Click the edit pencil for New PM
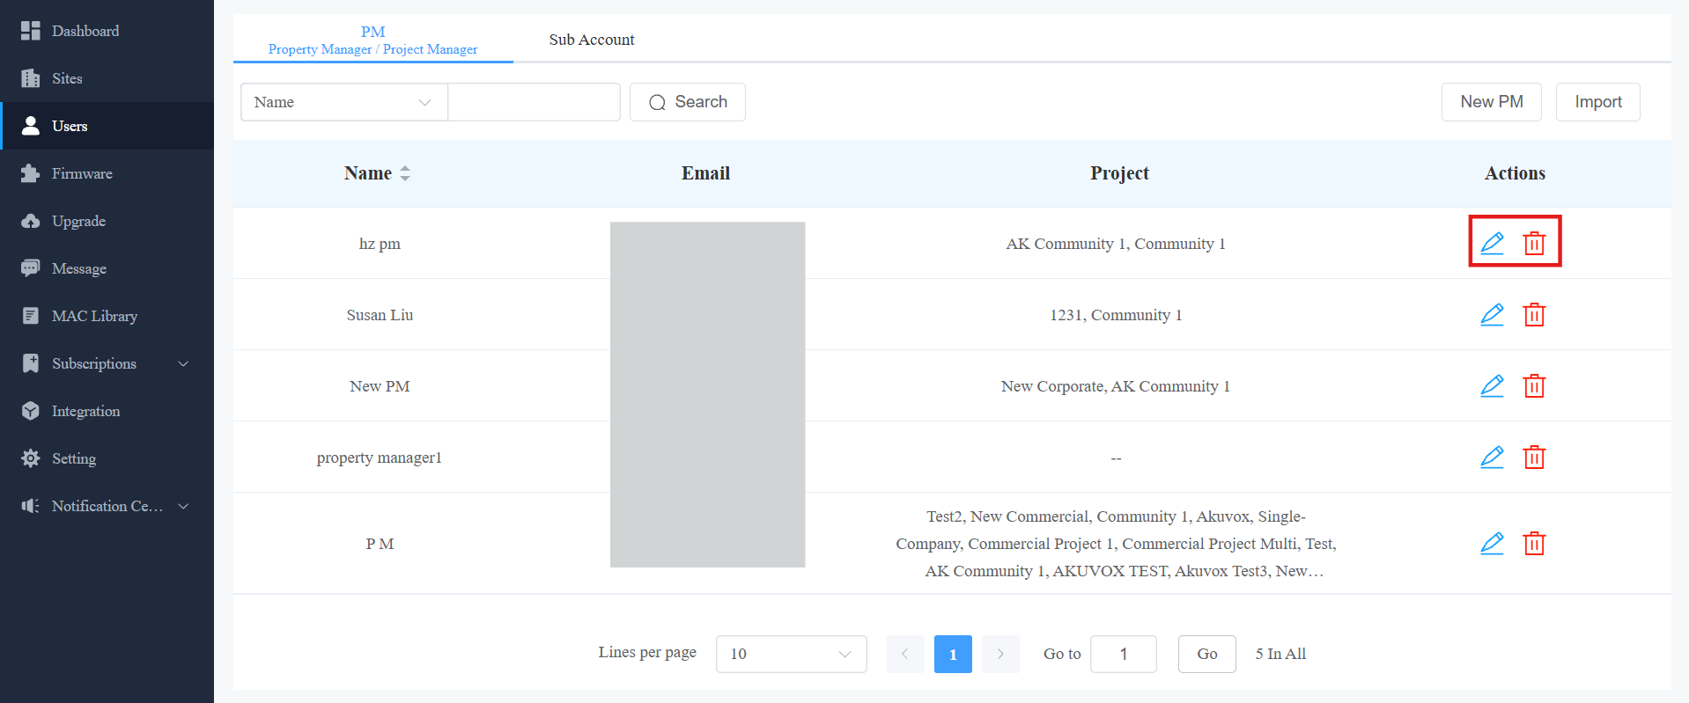This screenshot has width=1689, height=703. tap(1492, 386)
